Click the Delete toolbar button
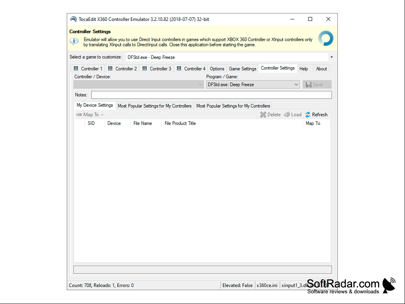 270,115
